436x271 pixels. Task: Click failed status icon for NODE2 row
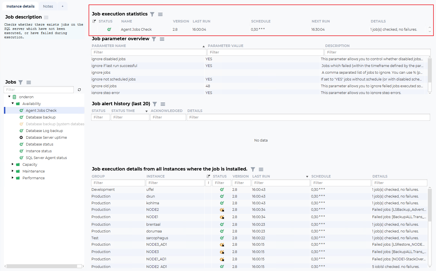[x=222, y=210]
